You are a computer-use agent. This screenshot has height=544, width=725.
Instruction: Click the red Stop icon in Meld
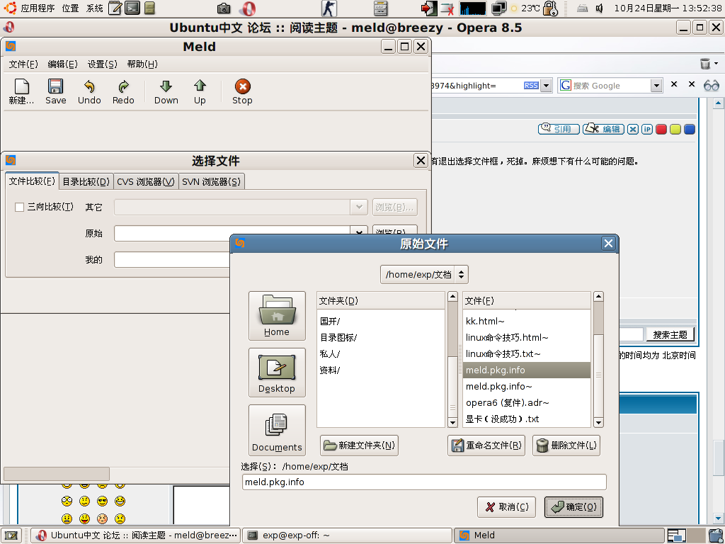(242, 86)
